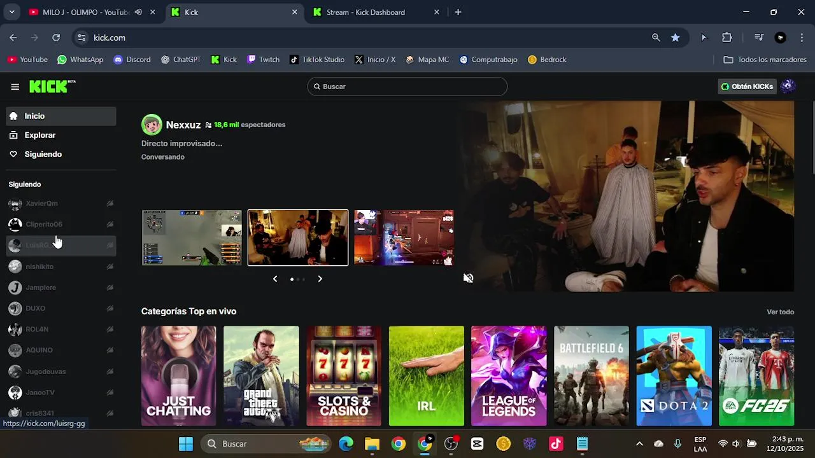Open League of Legends category
This screenshot has width=815, height=458.
coord(509,376)
